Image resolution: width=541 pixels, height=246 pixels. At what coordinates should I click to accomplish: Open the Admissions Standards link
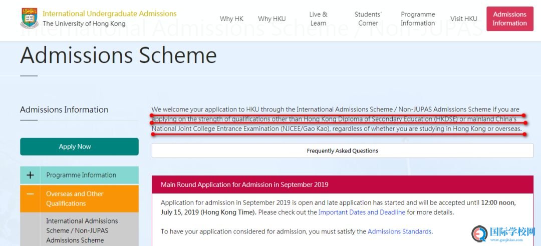pos(400,231)
